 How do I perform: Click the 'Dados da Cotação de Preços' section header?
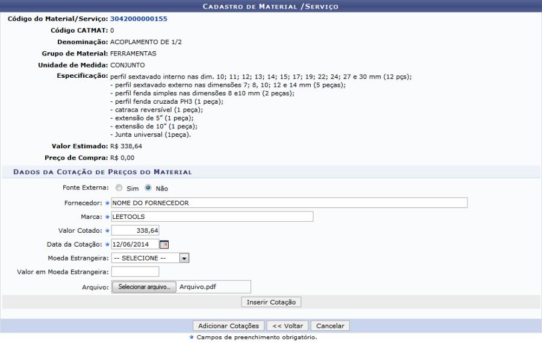click(102, 172)
